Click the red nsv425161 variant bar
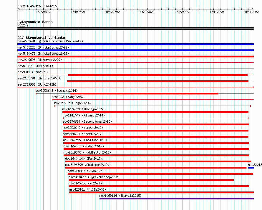The height and width of the screenshot is (210, 262). click(161, 192)
